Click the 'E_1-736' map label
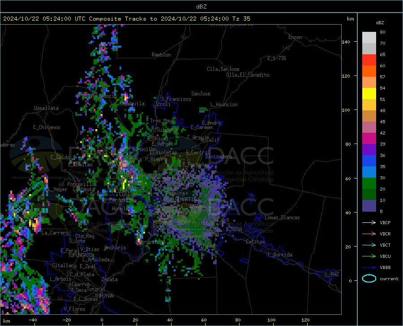 pos(277,58)
